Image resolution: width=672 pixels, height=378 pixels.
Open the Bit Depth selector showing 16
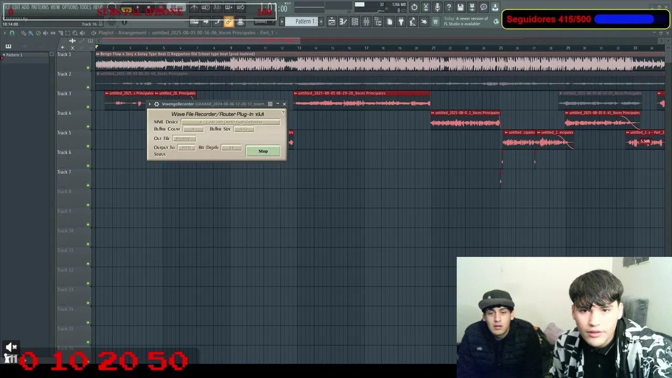(x=232, y=148)
